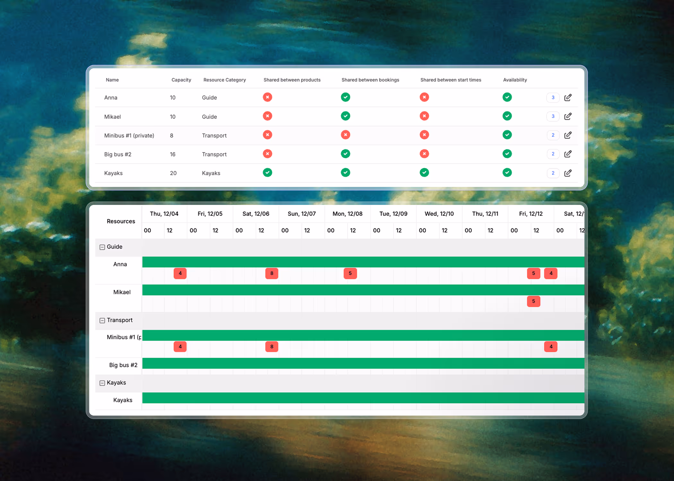Edit the Big bus #2 resource
Image resolution: width=674 pixels, height=481 pixels.
point(568,154)
